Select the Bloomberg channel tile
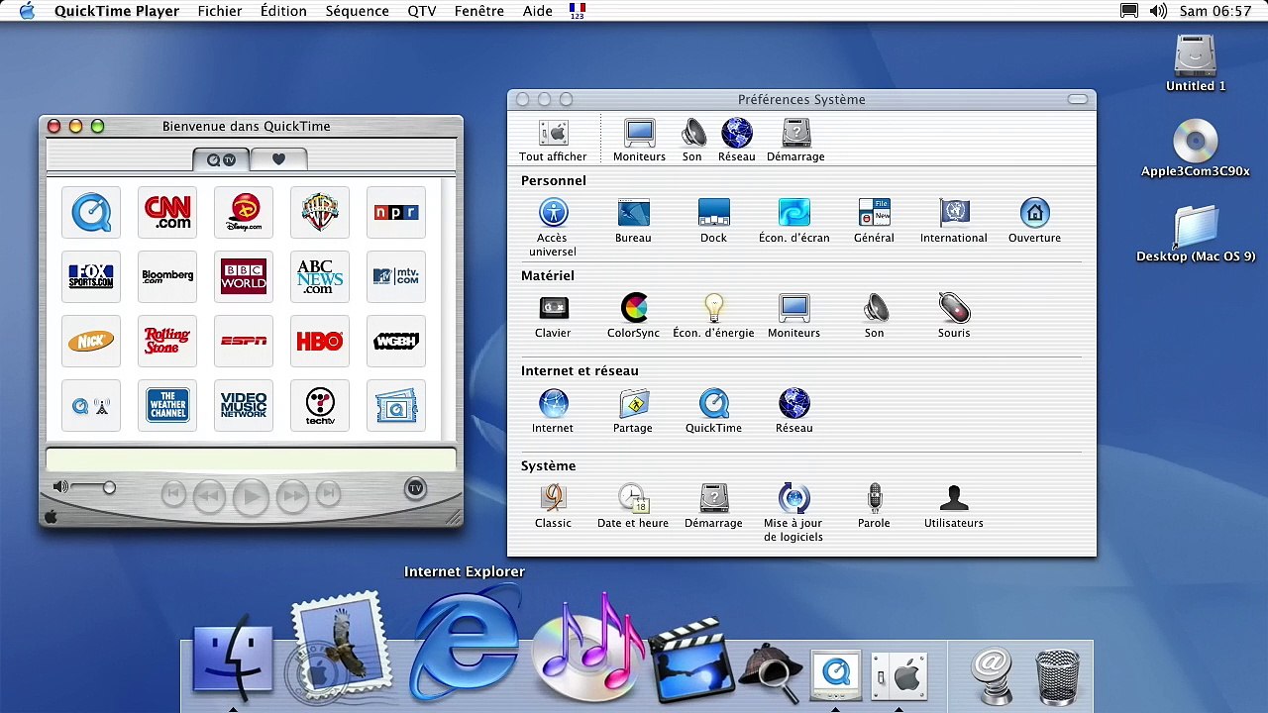 coord(167,276)
